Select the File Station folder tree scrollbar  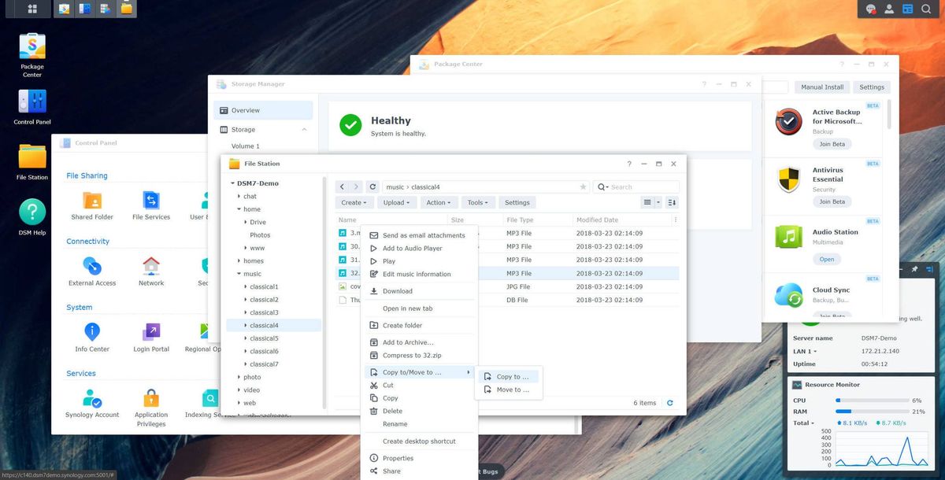pyautogui.click(x=324, y=291)
